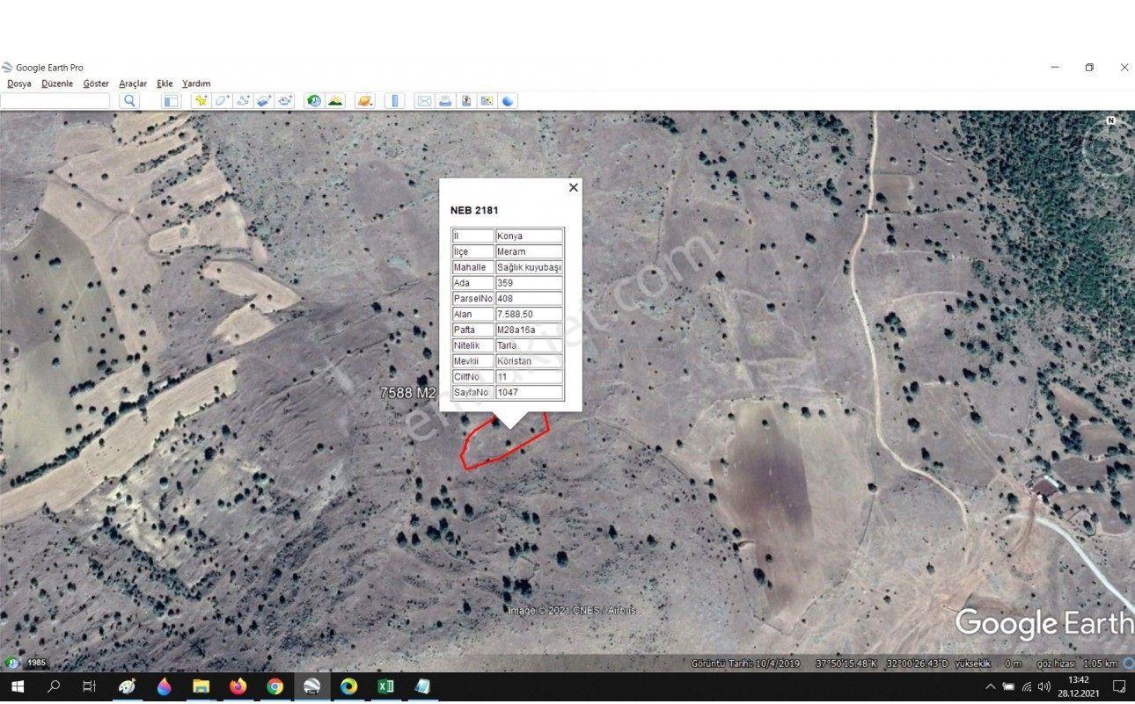Click View in Google Maps icon

click(x=487, y=101)
